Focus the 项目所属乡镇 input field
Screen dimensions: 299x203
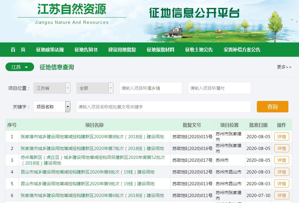tap(151, 88)
